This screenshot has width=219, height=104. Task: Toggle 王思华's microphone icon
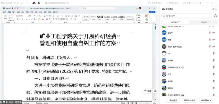tap(210, 33)
